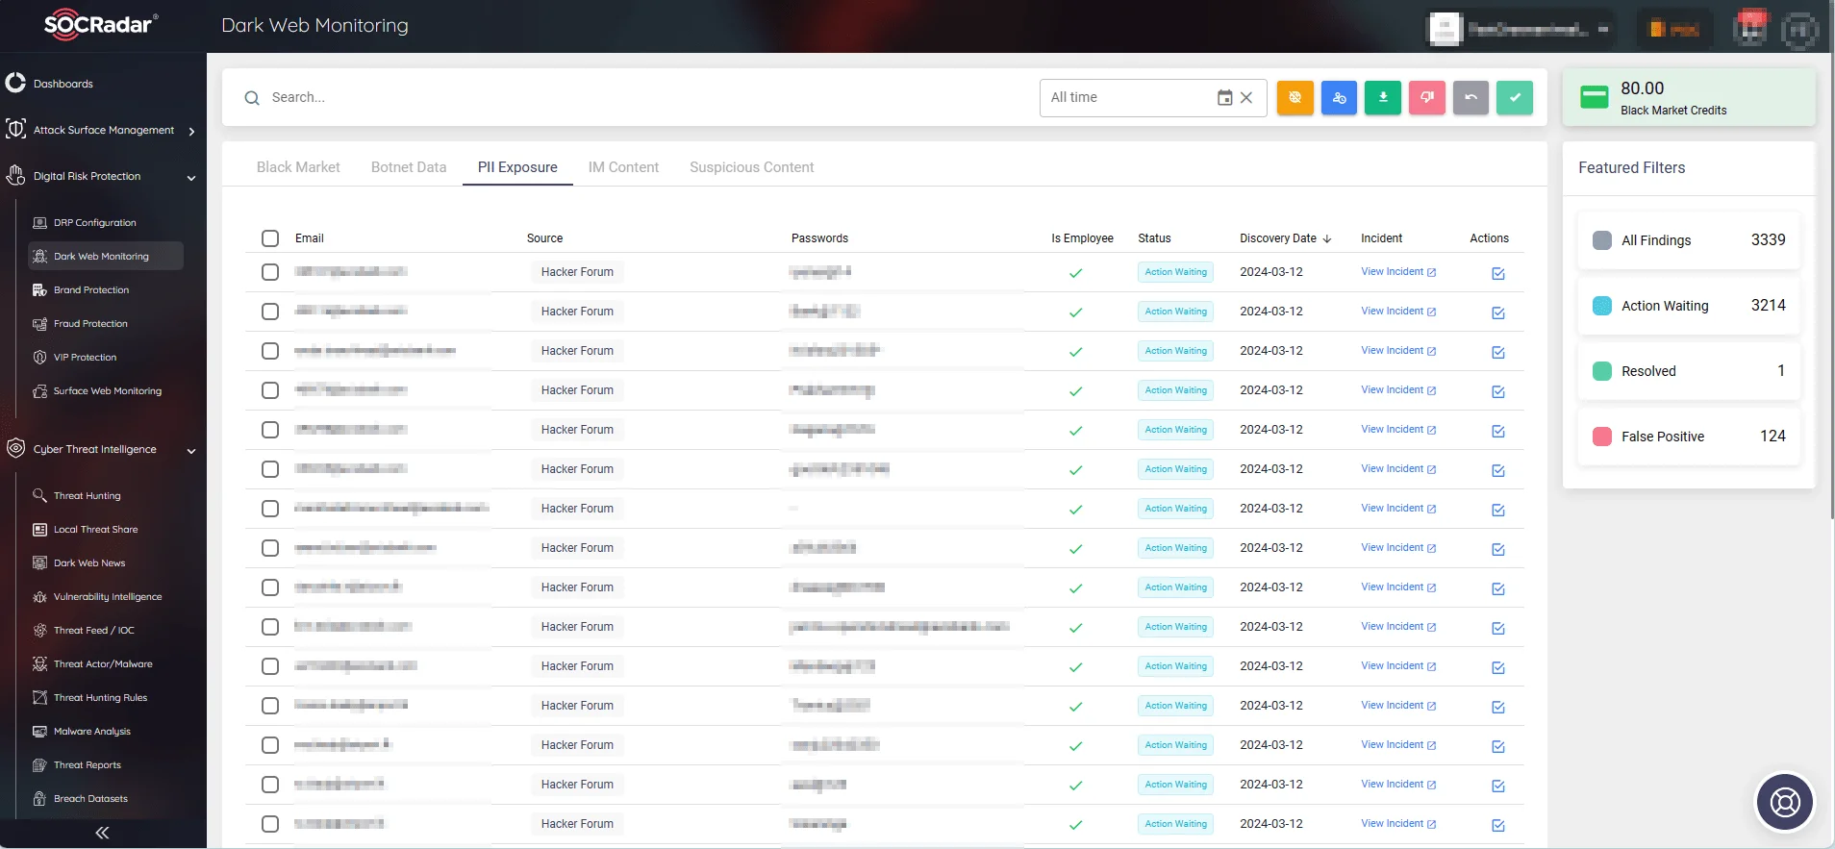Open Threat Hunting Rules in sidebar

pyautogui.click(x=100, y=697)
